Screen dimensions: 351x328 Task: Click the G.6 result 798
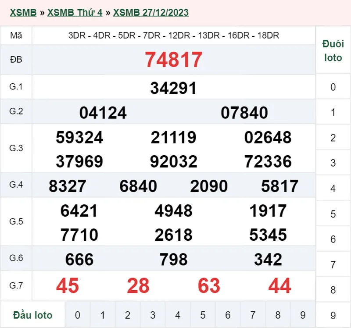tap(174, 260)
